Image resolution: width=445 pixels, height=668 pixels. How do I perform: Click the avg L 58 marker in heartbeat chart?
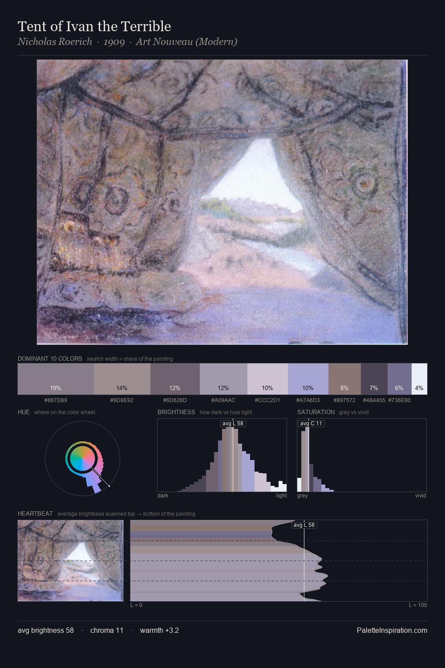(304, 525)
